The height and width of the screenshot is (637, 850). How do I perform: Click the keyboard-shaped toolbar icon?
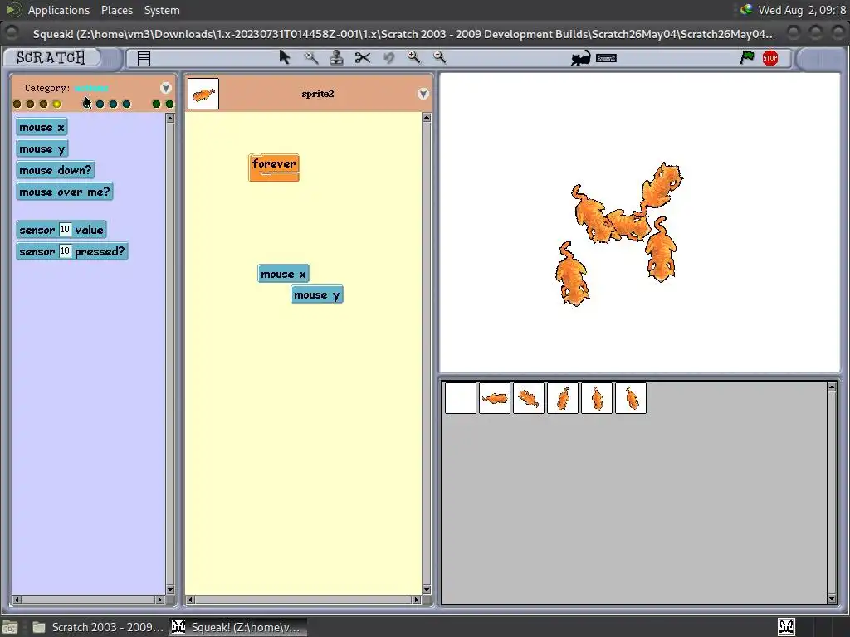[x=606, y=58]
